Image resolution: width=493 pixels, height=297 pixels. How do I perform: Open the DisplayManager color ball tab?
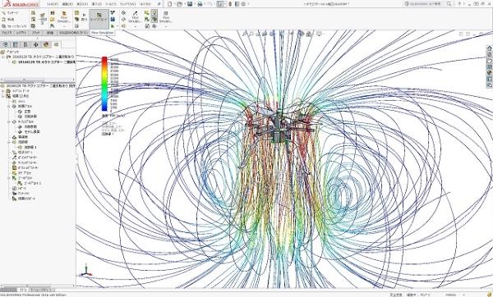(46, 44)
